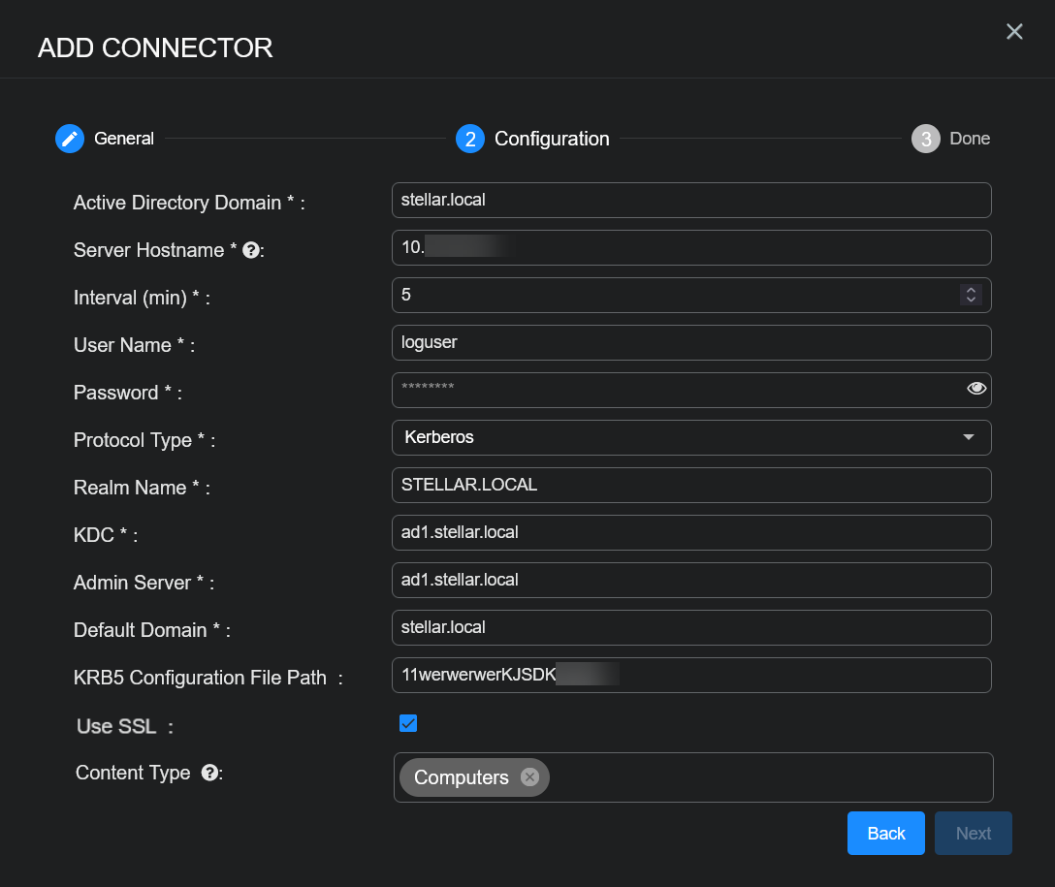Click the Interval minutes stepper arrows
The height and width of the screenshot is (887, 1055).
click(x=971, y=295)
